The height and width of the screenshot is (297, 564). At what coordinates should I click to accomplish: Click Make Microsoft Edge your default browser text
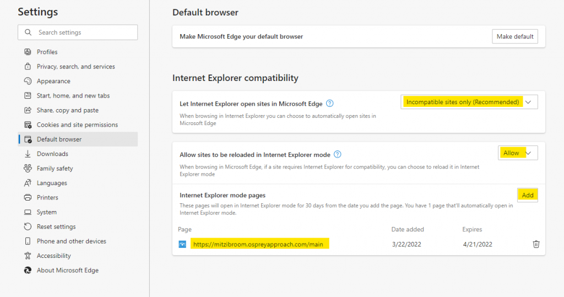[x=241, y=36]
